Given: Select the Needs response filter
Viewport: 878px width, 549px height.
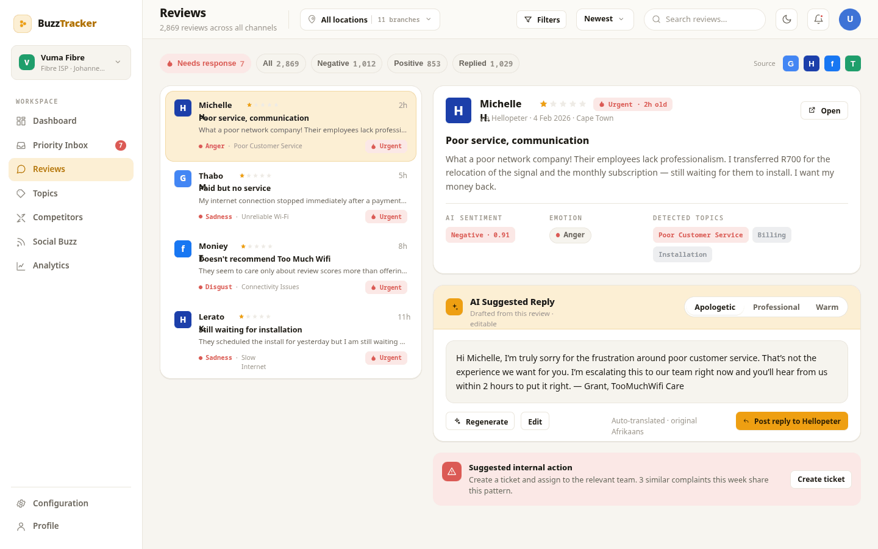Looking at the screenshot, I should (205, 63).
